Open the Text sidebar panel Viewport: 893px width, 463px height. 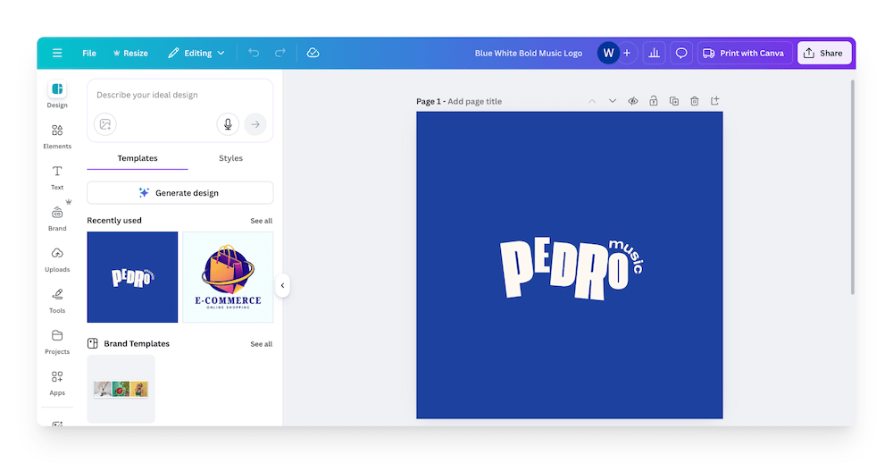[57, 177]
